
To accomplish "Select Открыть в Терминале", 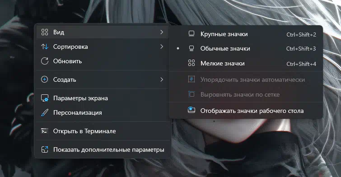I will 102,131.
